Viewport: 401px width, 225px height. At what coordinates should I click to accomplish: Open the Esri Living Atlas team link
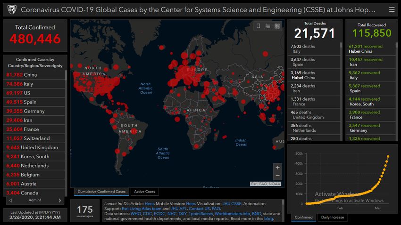click(142, 209)
